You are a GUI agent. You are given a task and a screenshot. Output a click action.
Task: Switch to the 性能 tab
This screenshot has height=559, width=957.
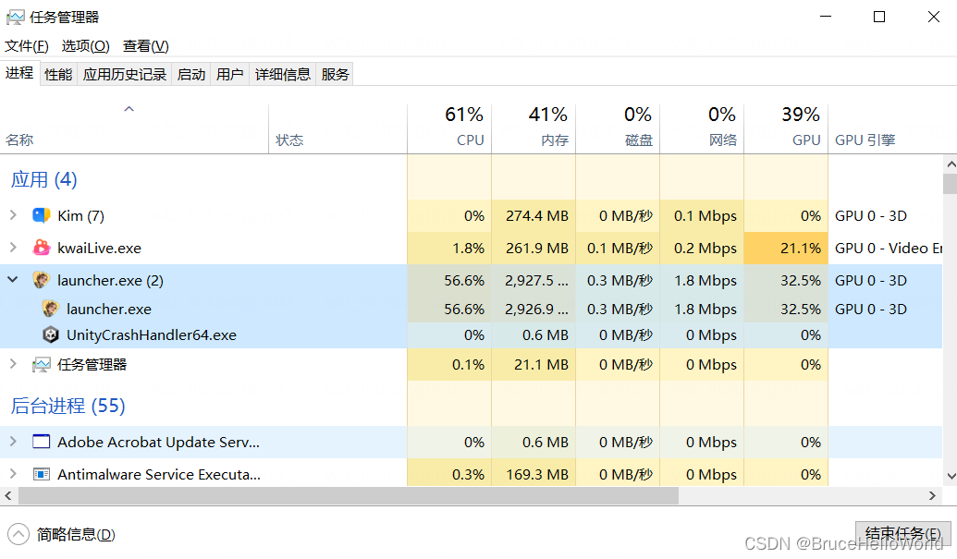(x=58, y=74)
